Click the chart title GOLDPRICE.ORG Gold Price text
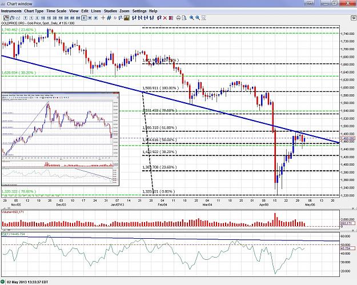This screenshot has height=285, width=357. pyautogui.click(x=38, y=23)
